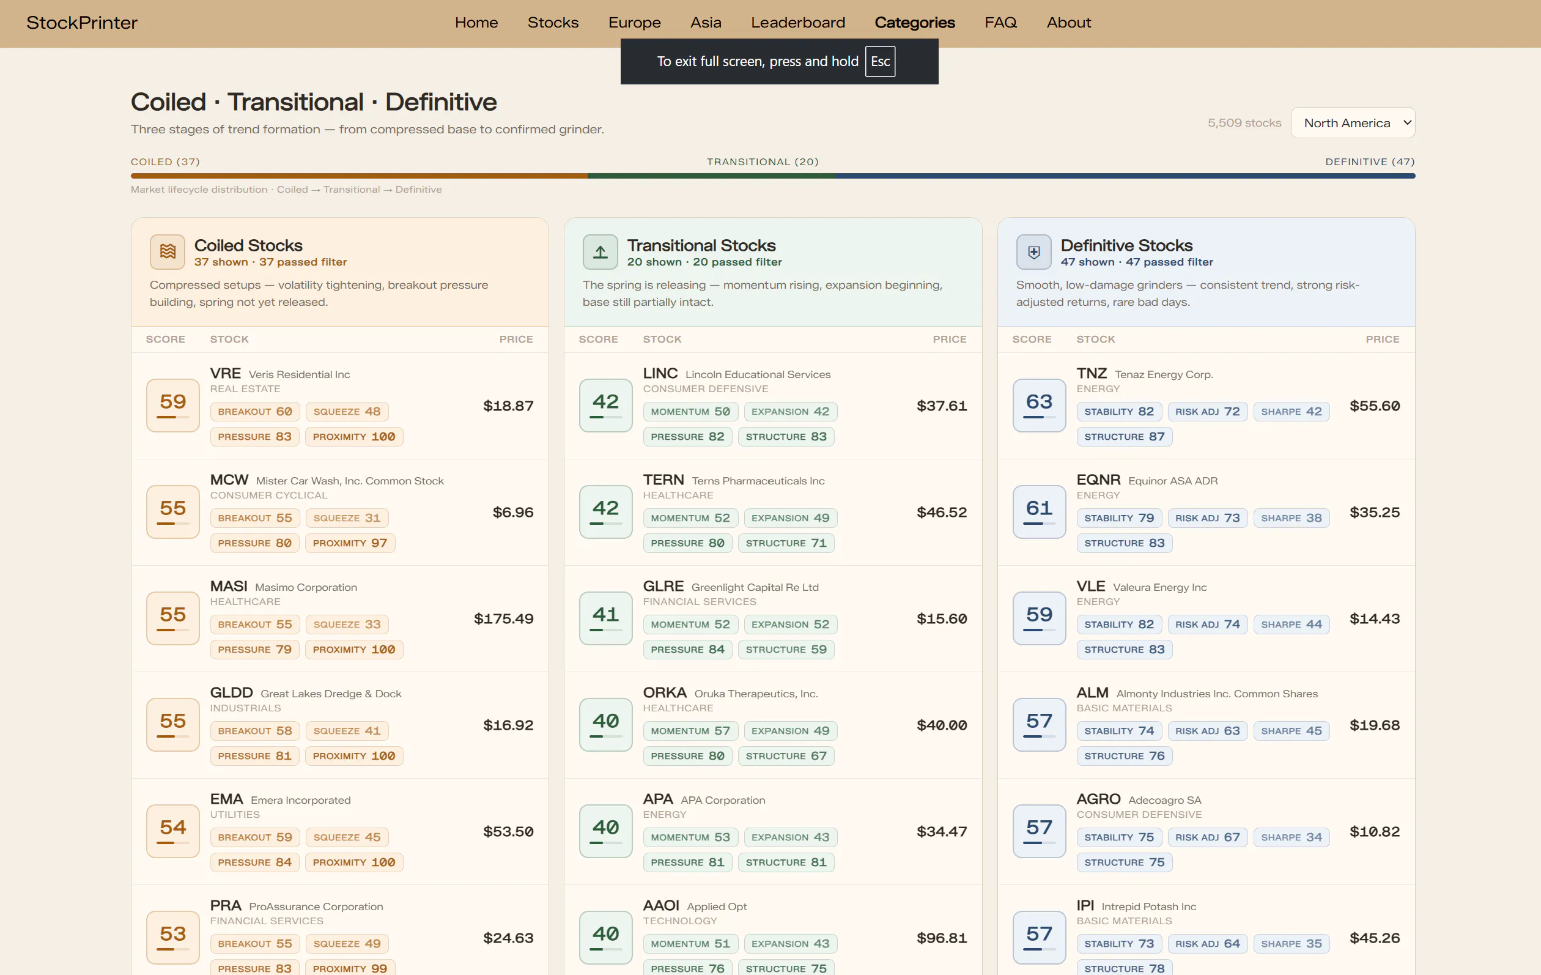
Task: Open the Leaderboard nav item
Action: [x=798, y=23]
